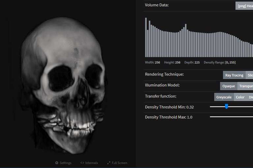Select the Greyscale transfer function
Image resolution: width=253 pixels, height=168 pixels.
(x=224, y=97)
